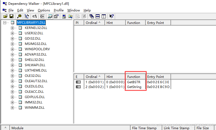Open the Window menu

[x=74, y=10]
